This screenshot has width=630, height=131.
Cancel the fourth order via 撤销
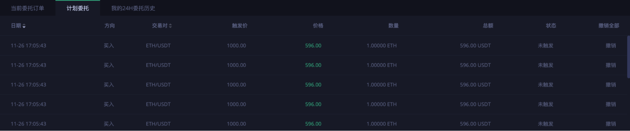pyautogui.click(x=611, y=104)
